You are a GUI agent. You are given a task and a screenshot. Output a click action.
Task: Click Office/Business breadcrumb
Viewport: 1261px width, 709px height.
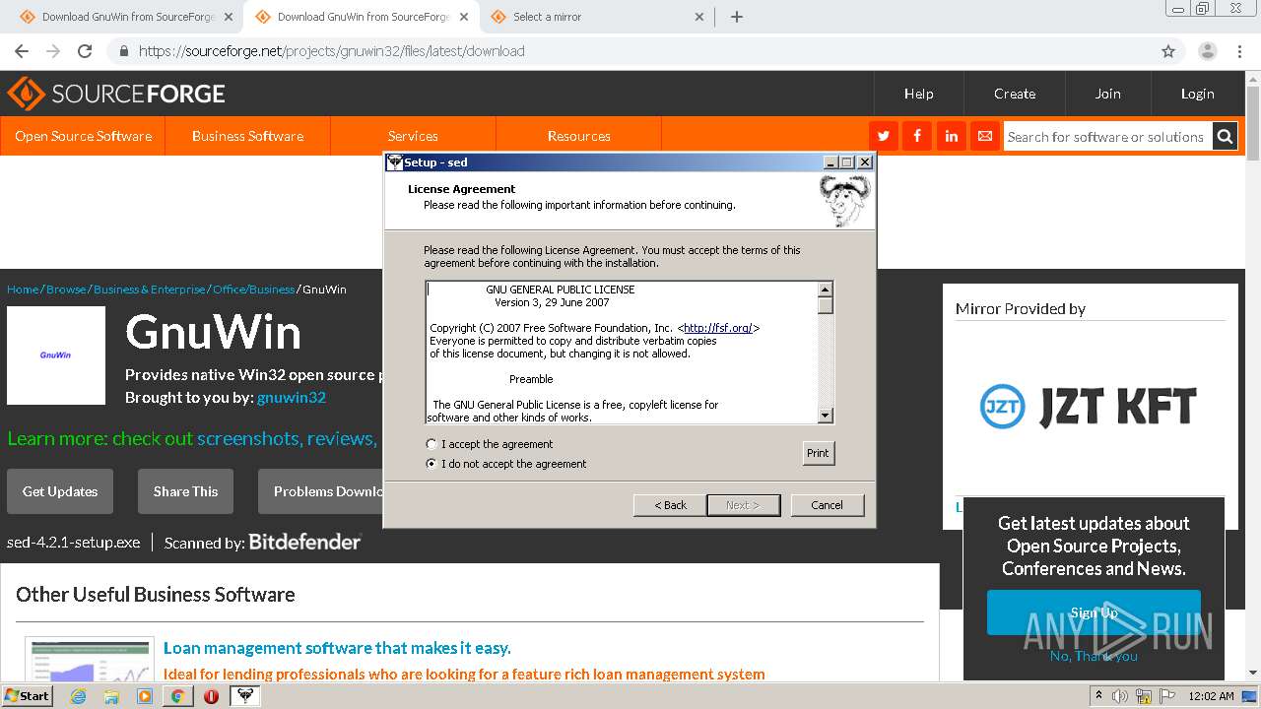253,290
